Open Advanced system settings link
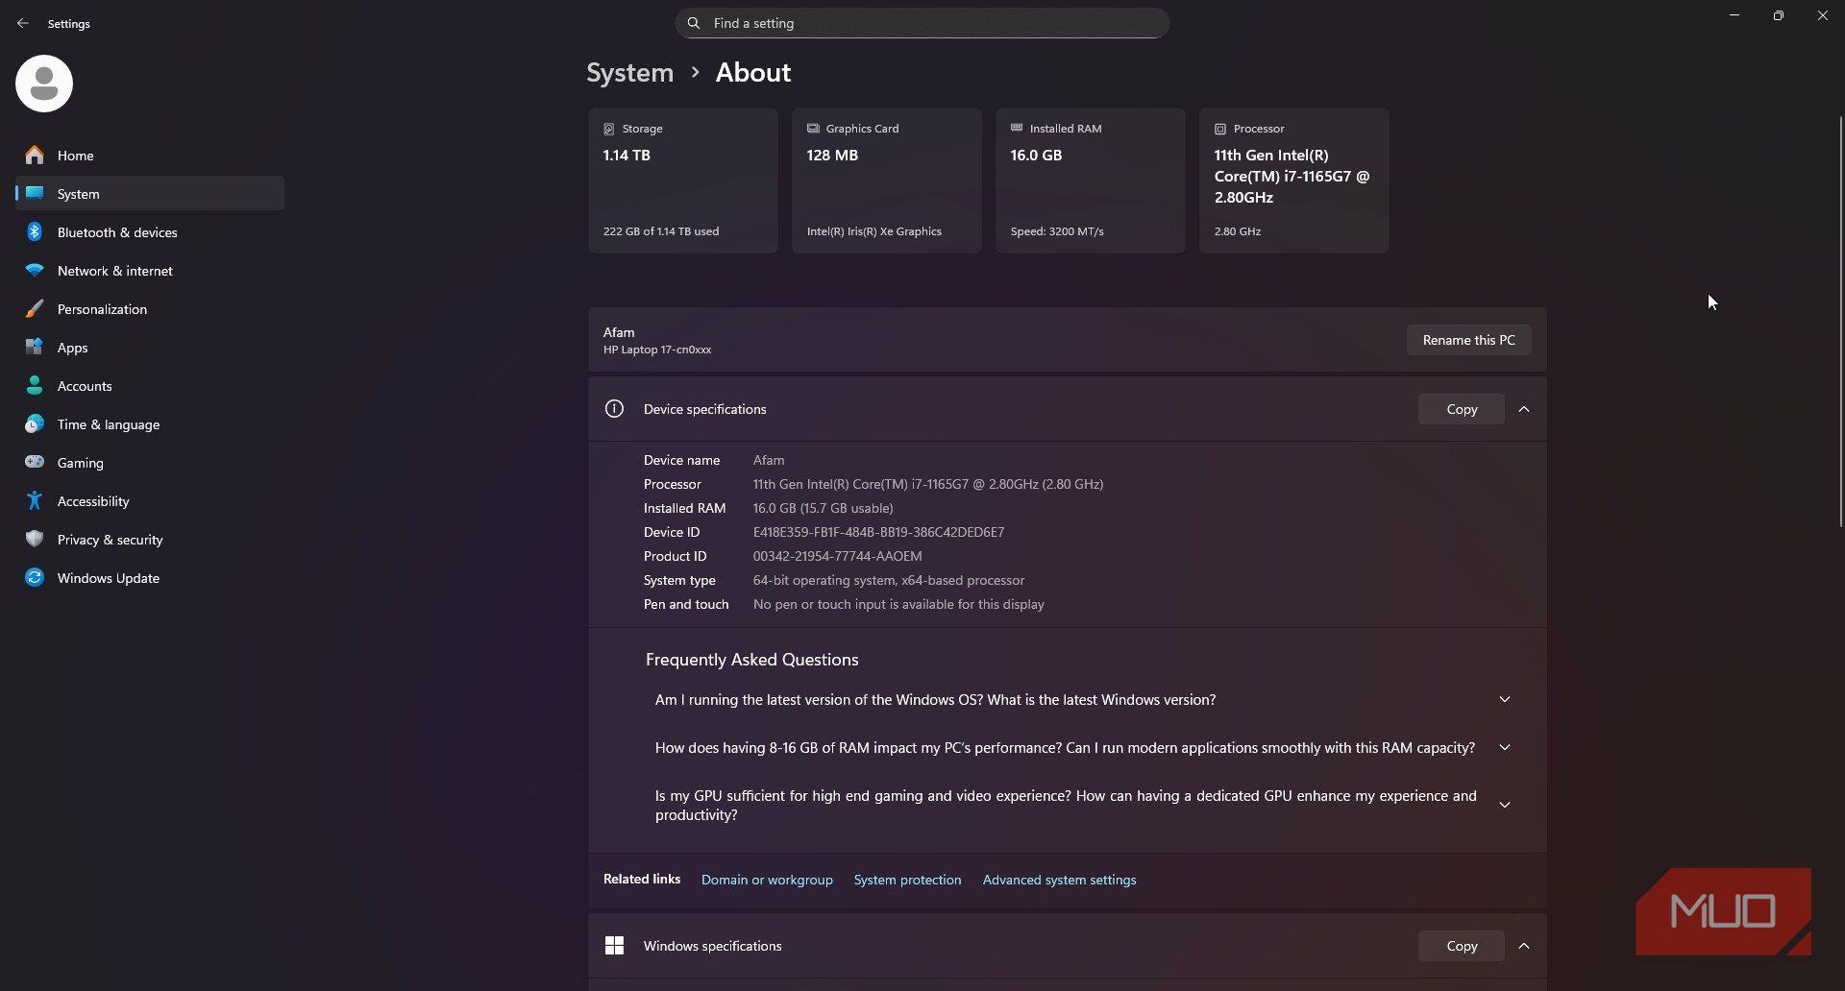The image size is (1845, 991). pos(1059,880)
